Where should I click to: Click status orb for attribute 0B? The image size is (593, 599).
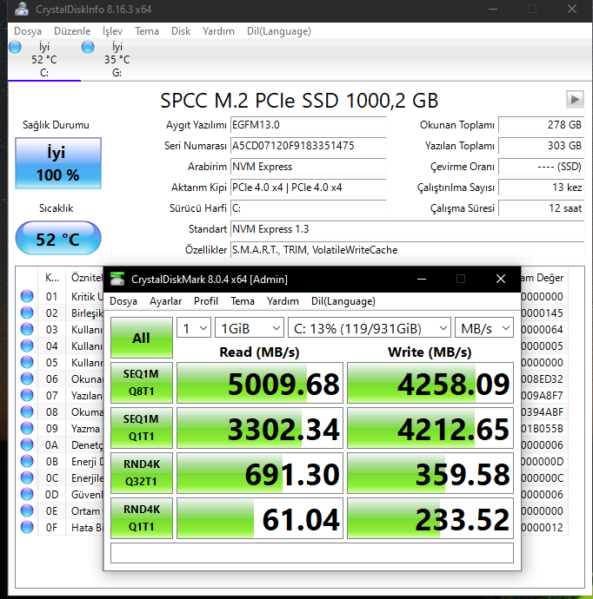[27, 461]
